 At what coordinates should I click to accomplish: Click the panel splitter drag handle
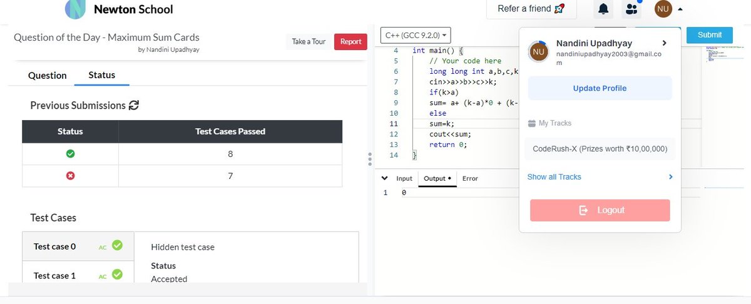point(370,159)
